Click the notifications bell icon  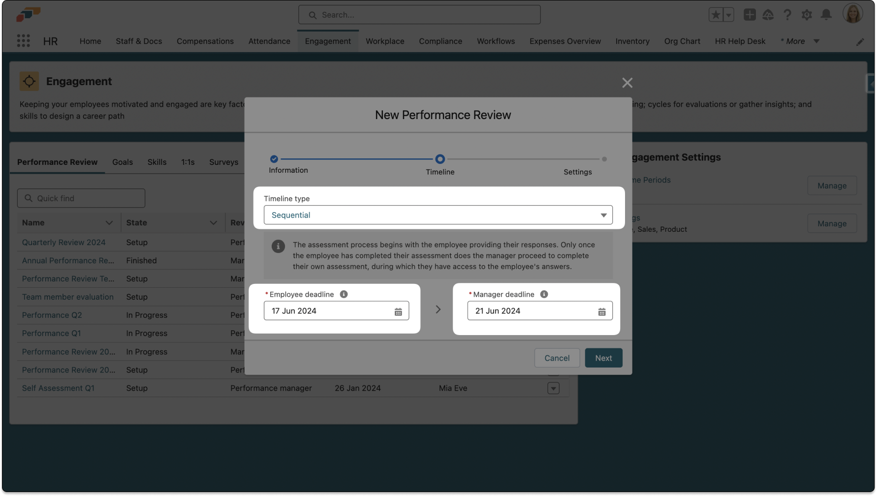tap(826, 15)
